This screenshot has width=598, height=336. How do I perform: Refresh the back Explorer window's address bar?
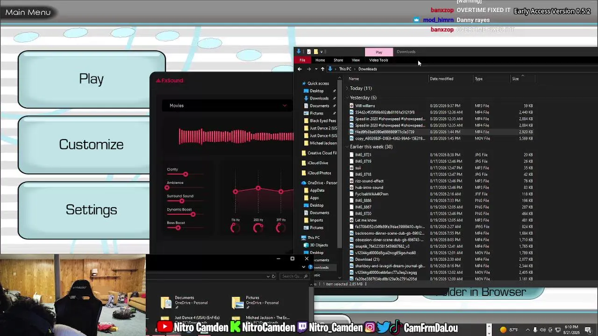274,276
